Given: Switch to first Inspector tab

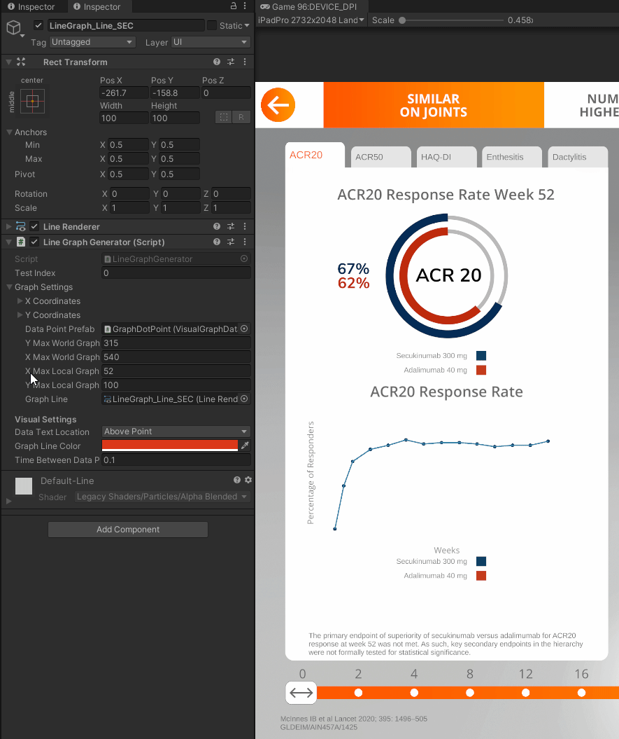Looking at the screenshot, I should pos(31,6).
